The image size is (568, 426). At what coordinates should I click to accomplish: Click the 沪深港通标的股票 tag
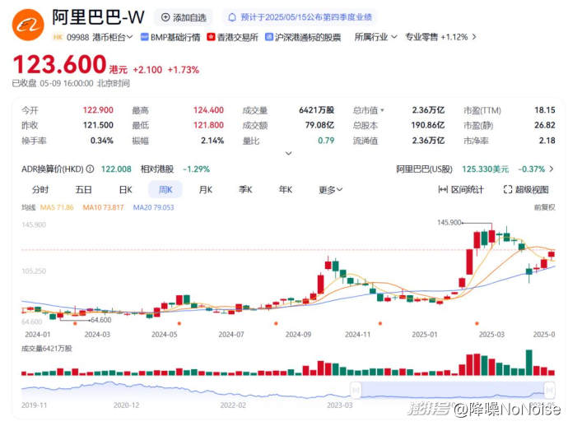303,37
